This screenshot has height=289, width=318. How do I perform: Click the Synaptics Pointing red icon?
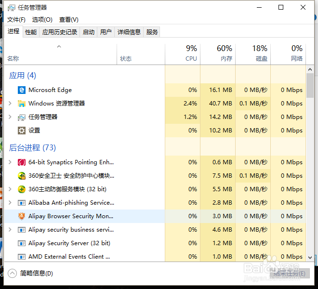[x=22, y=162]
